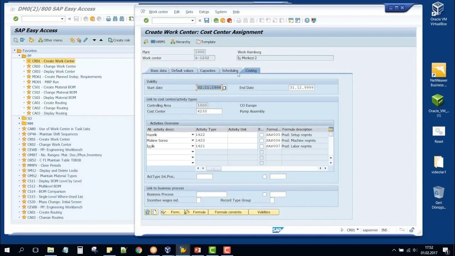Viewport: 455px width, 256px height.
Task: Tick the checkbox beside ActType Int.Proc. field
Action: tap(264, 176)
